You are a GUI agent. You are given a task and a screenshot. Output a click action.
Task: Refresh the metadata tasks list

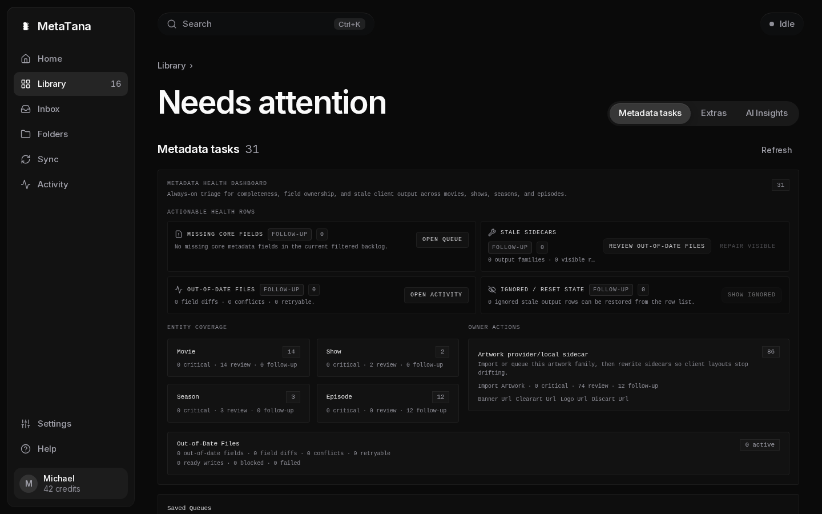[776, 150]
